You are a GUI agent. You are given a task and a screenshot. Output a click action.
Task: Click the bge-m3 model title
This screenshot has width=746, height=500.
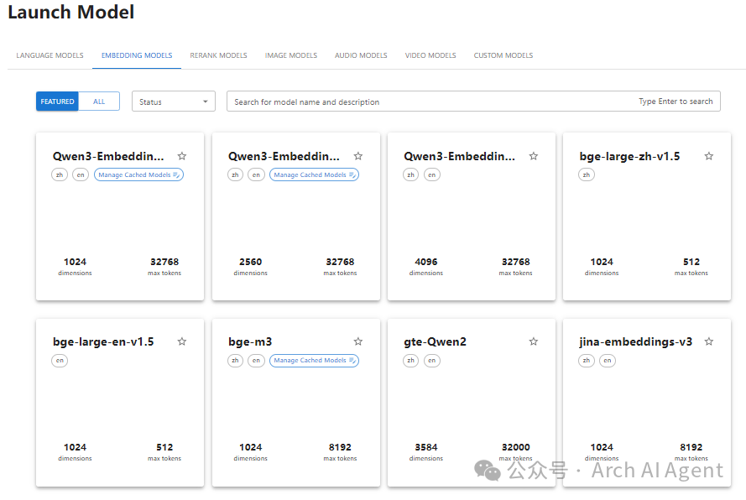[250, 342]
